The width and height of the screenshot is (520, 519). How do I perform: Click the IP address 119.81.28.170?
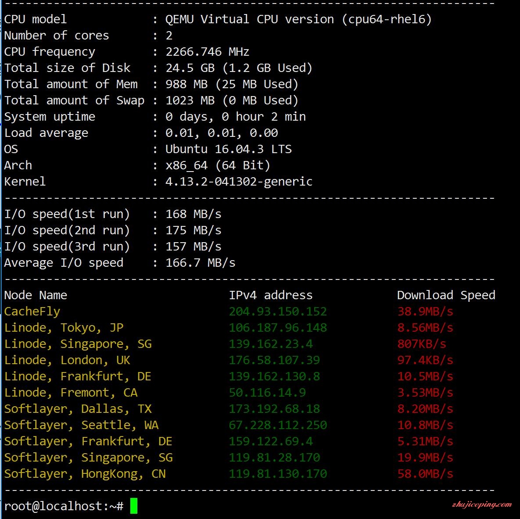coord(274,457)
